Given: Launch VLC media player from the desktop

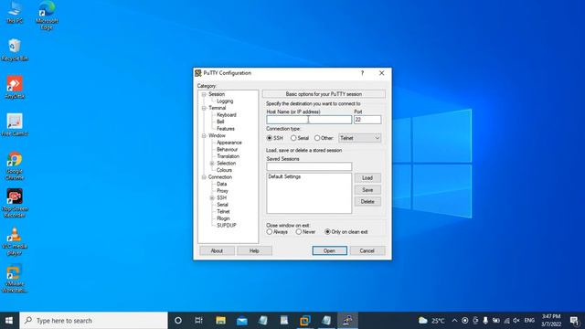Looking at the screenshot, I should click(x=15, y=241).
